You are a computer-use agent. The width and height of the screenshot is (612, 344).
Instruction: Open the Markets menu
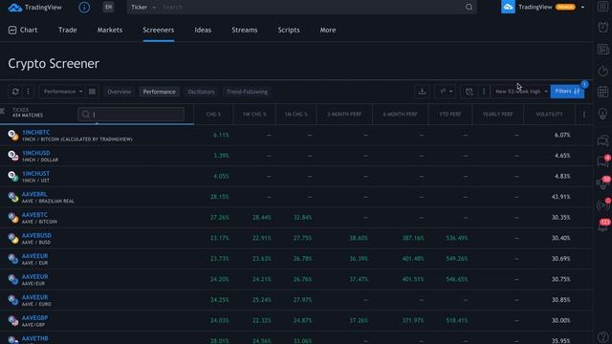click(110, 30)
